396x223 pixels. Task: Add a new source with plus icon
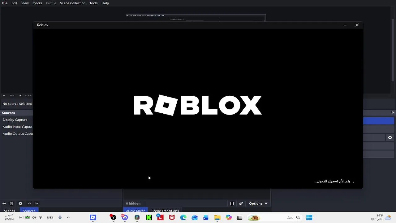4,203
